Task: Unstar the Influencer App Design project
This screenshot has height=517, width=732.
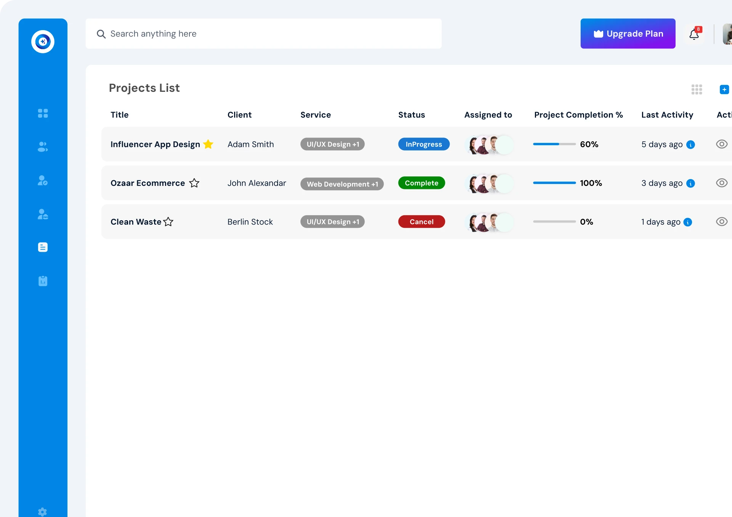Action: (x=208, y=144)
